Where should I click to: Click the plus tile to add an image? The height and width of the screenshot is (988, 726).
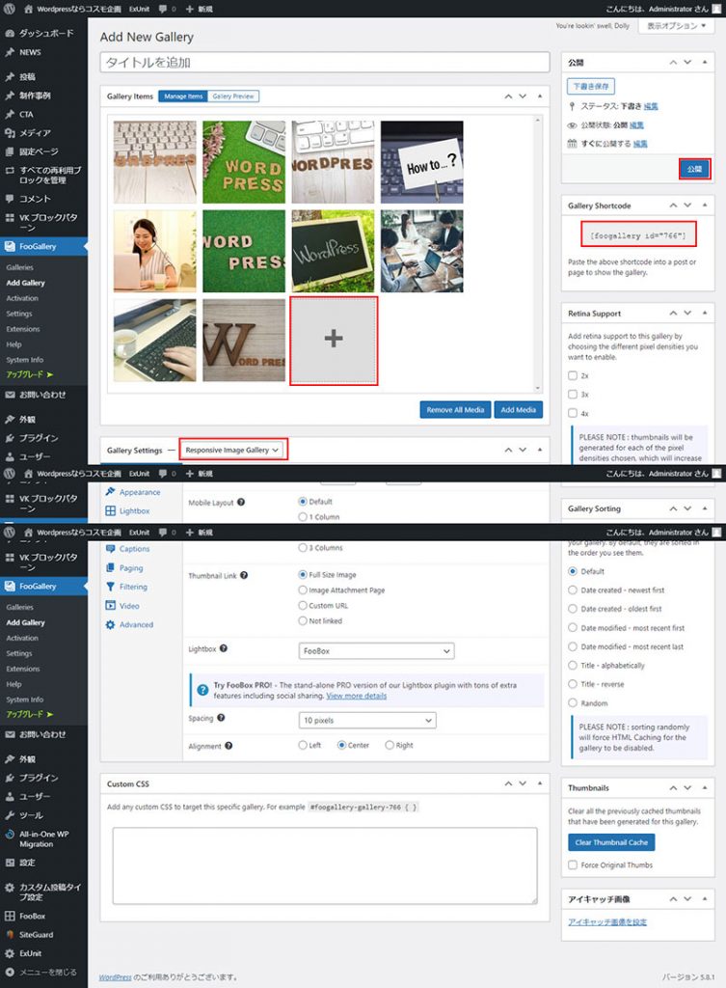tap(334, 341)
